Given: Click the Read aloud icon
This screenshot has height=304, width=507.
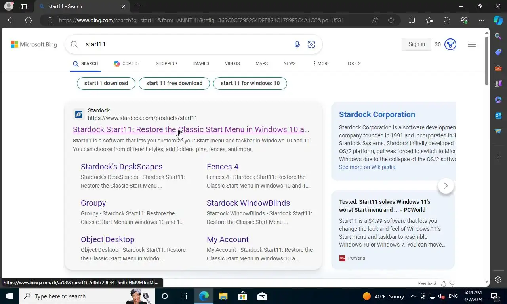Looking at the screenshot, I should (x=375, y=20).
